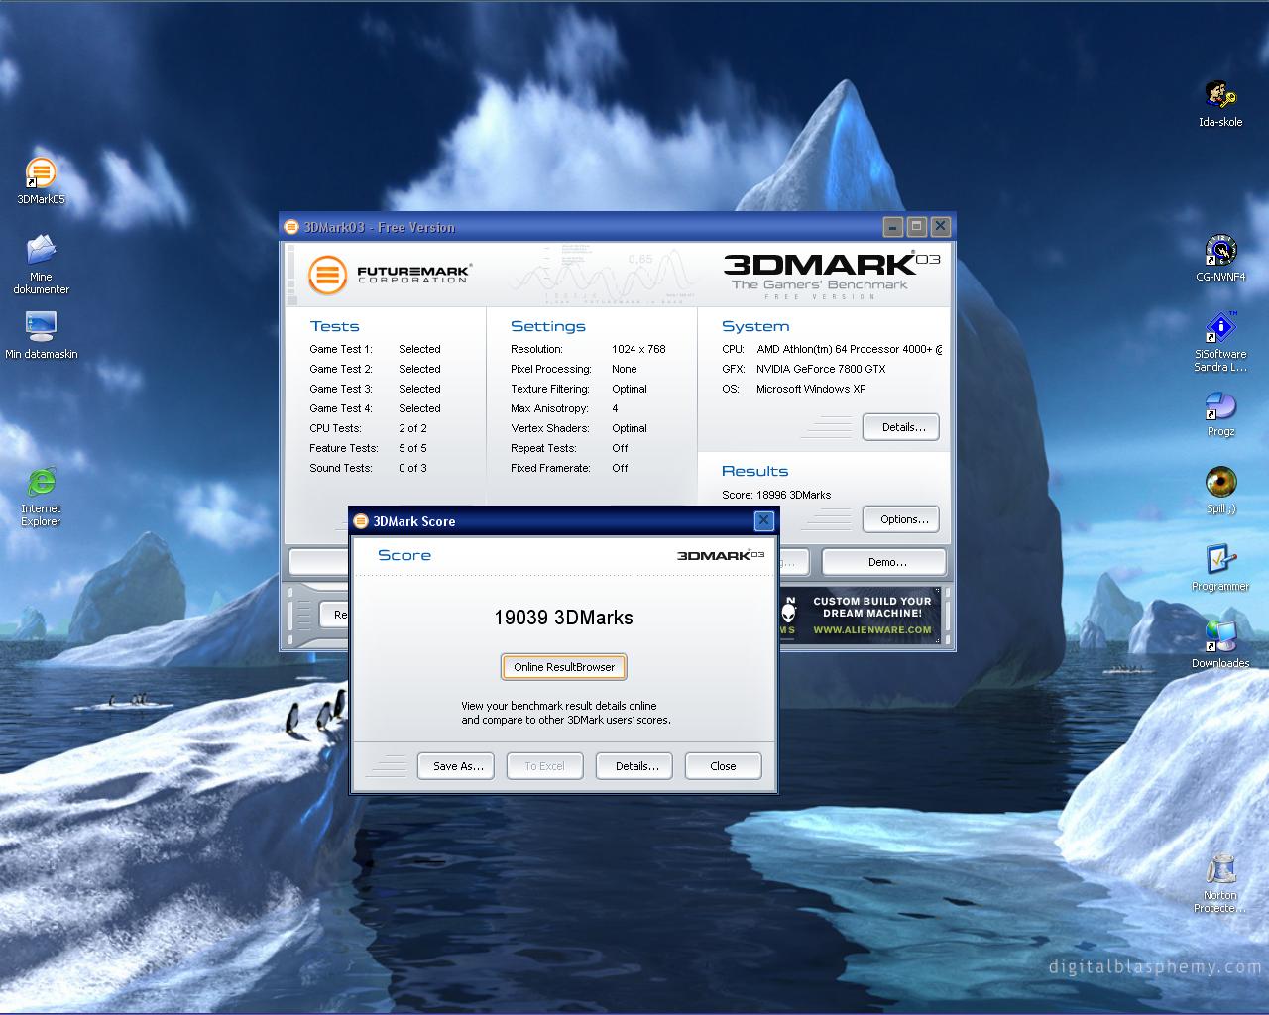Viewport: 1269px width, 1015px height.
Task: Close the 3DMark03 main window
Action: point(940,227)
